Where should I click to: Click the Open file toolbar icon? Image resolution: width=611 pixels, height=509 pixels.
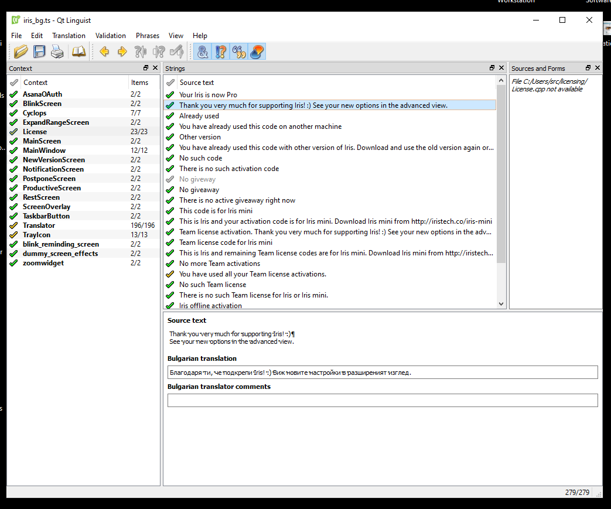pos(21,52)
